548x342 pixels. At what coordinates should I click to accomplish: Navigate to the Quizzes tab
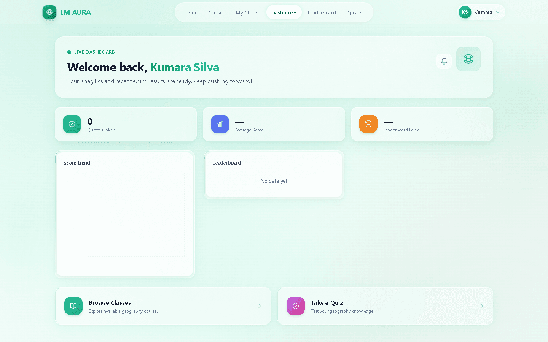coord(356,13)
